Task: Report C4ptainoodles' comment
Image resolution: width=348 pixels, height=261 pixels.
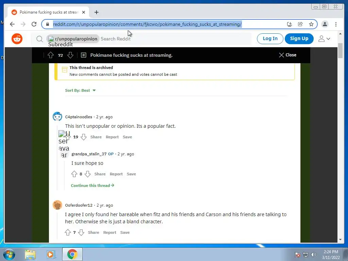Action: tap(112, 137)
